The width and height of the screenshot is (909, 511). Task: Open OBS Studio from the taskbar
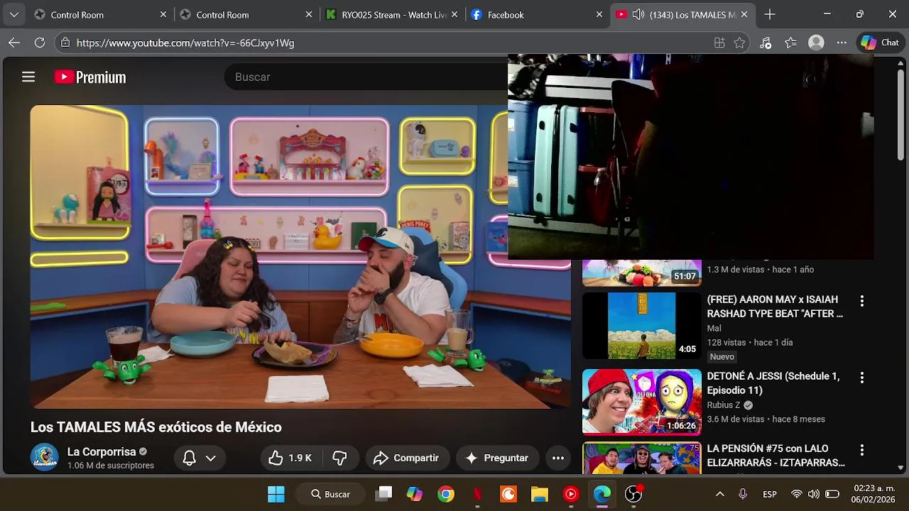633,494
